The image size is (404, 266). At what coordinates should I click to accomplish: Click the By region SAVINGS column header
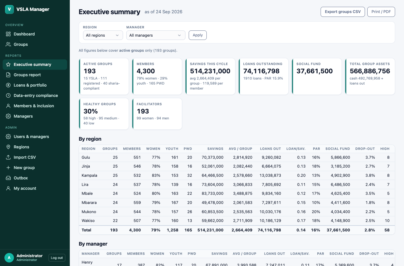tap(215, 149)
